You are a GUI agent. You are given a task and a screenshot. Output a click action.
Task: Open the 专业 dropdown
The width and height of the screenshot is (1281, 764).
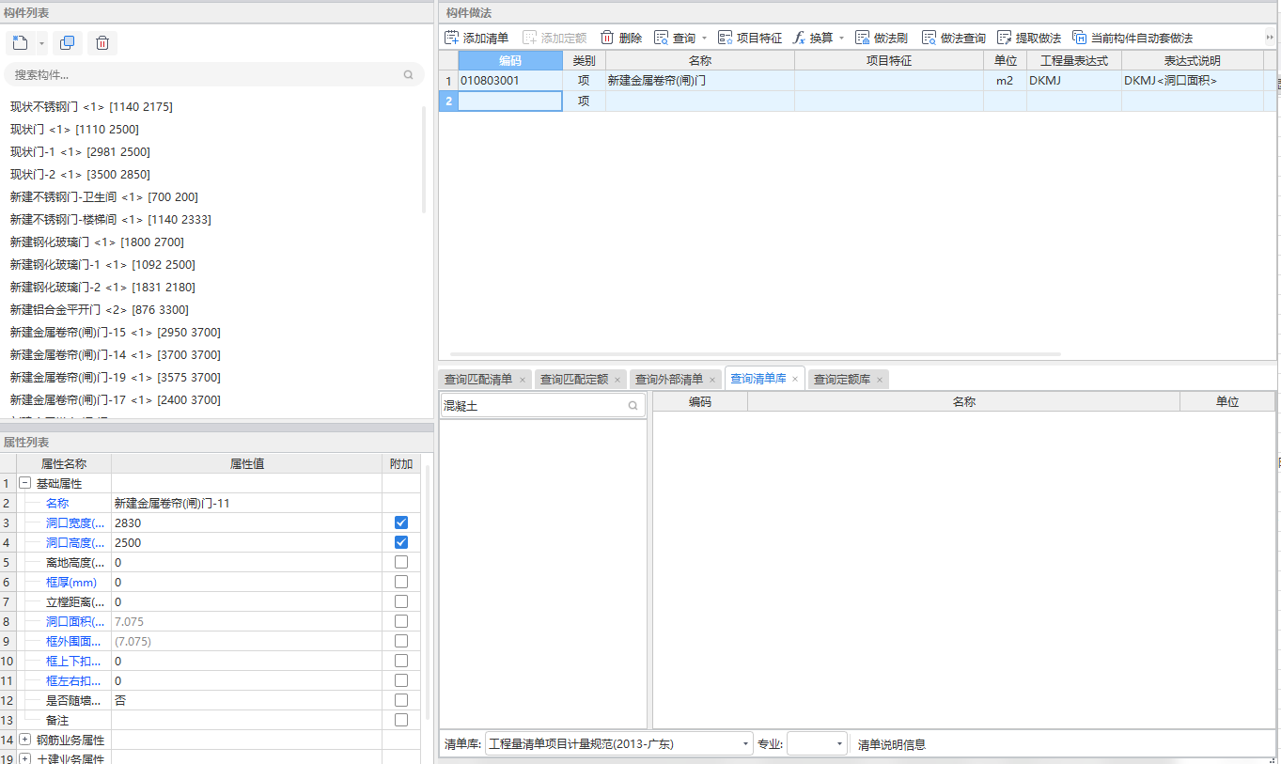(x=817, y=743)
